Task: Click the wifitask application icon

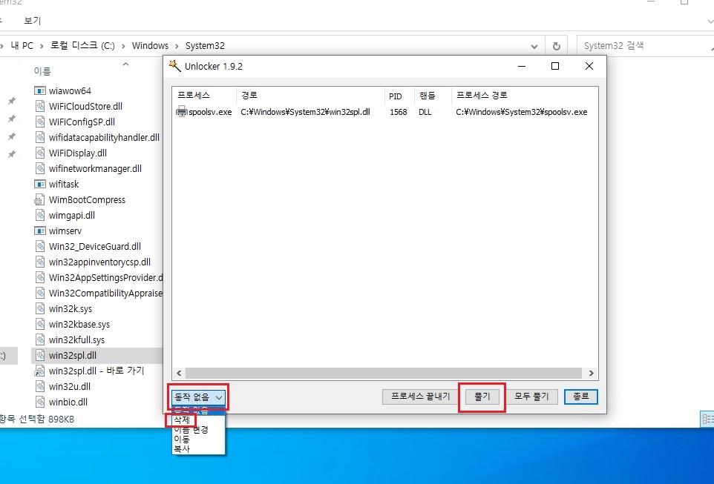Action: point(40,185)
